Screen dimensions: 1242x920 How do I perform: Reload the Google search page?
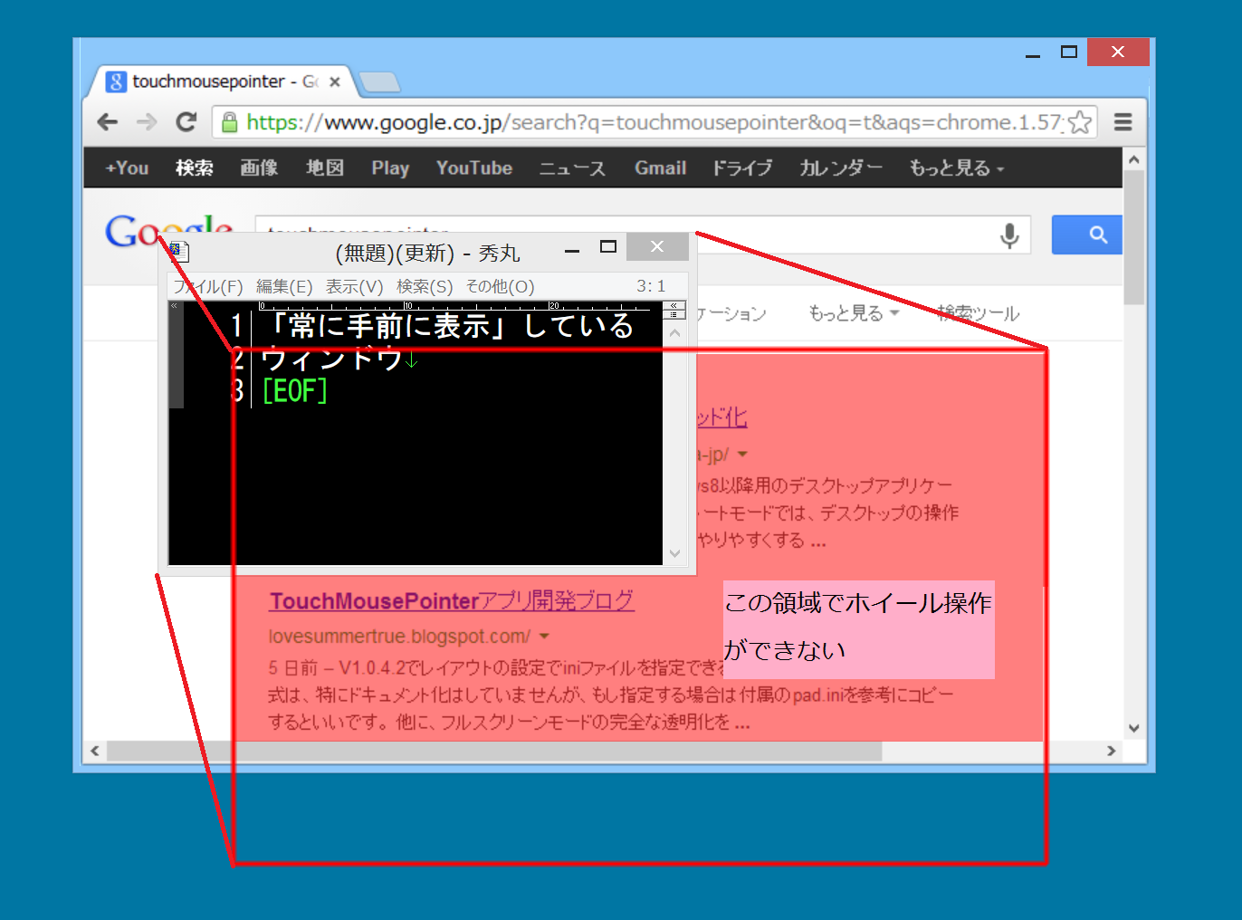pos(186,122)
